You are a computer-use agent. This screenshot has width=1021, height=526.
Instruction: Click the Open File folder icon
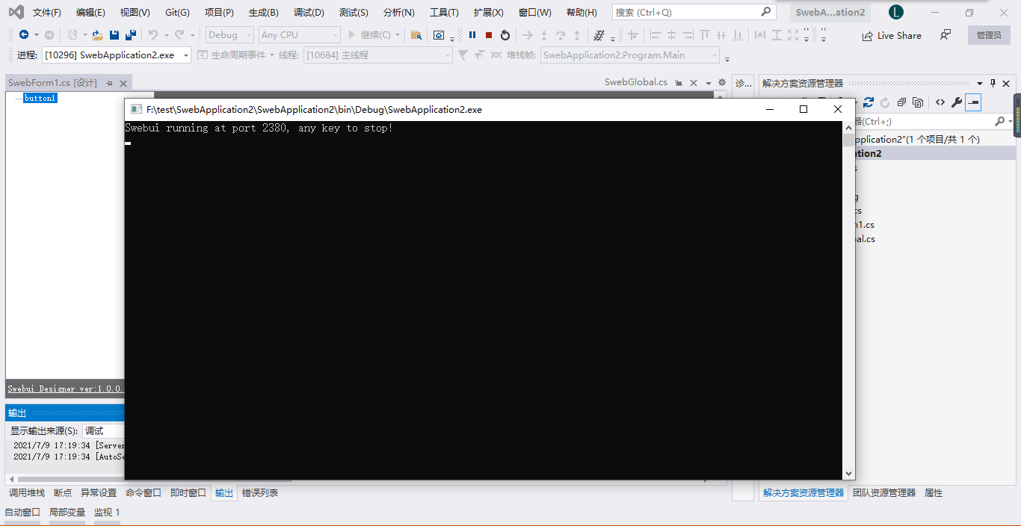click(97, 35)
